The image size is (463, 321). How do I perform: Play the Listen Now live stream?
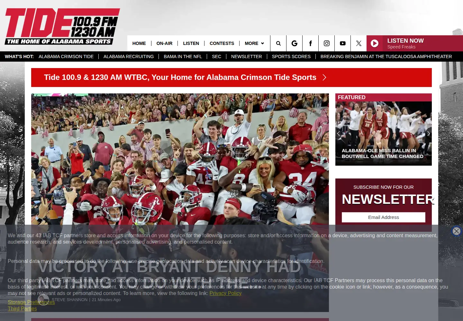(x=375, y=43)
